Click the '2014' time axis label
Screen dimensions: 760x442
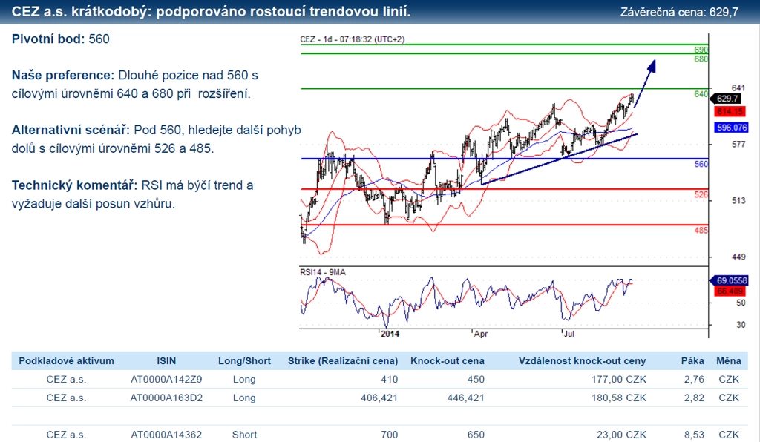pyautogui.click(x=390, y=334)
